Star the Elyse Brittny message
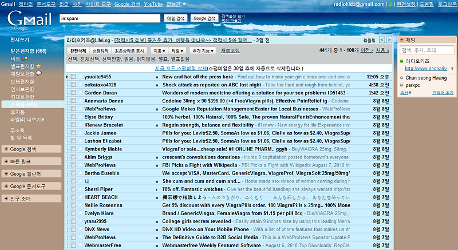Viewport: 458px width, 250px height. (80, 117)
